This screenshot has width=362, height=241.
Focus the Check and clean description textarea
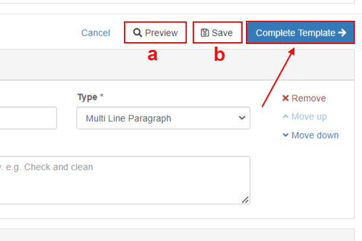click(125, 180)
